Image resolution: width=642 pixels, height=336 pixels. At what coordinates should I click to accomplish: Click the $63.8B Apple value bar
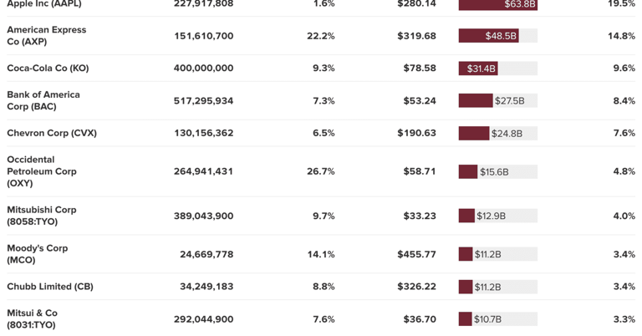(498, 4)
